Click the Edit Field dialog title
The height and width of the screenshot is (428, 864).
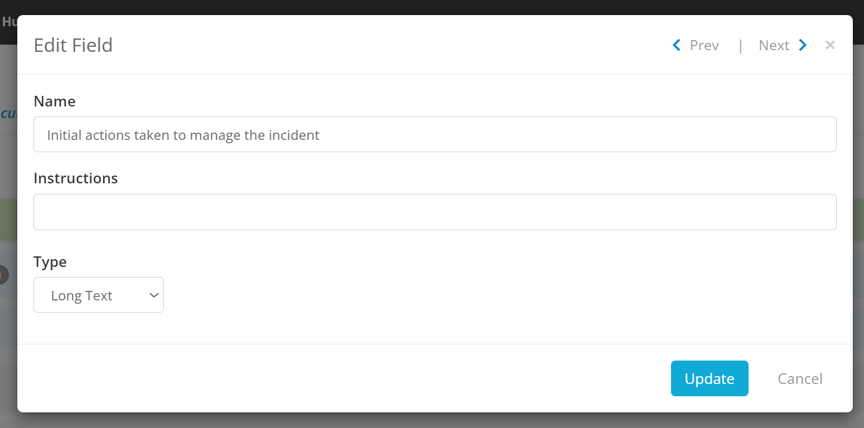click(x=73, y=45)
